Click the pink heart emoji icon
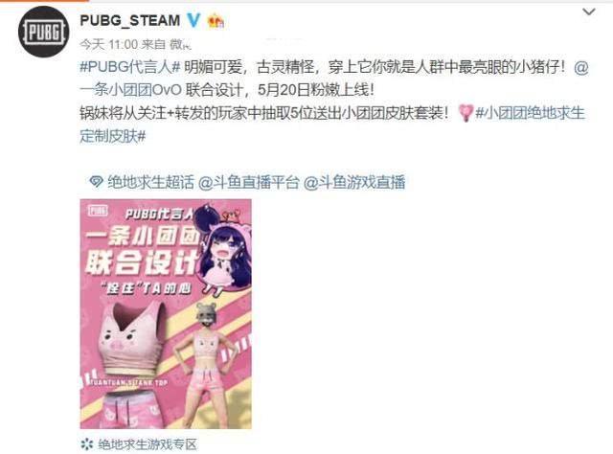The image size is (613, 454). pyautogui.click(x=465, y=113)
